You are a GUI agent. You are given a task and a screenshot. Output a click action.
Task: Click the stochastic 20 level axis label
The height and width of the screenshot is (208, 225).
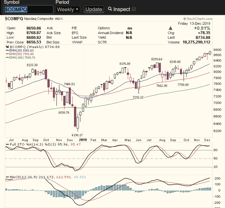coord(215,167)
